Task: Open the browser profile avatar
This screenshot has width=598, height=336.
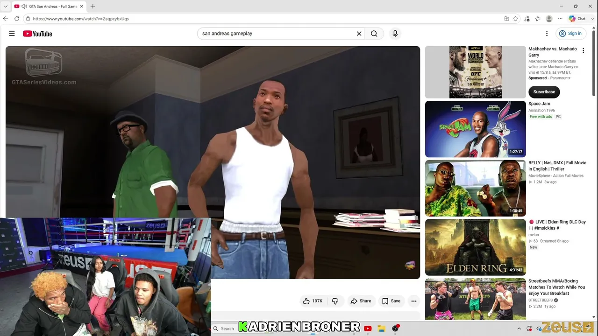Action: click(x=549, y=19)
